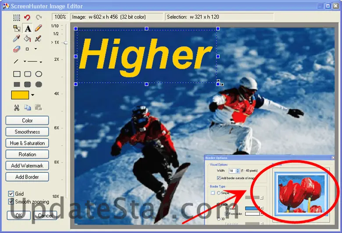The width and height of the screenshot is (342, 233).
Task: Click the 4X zoom level label
Action: [x=57, y=94]
